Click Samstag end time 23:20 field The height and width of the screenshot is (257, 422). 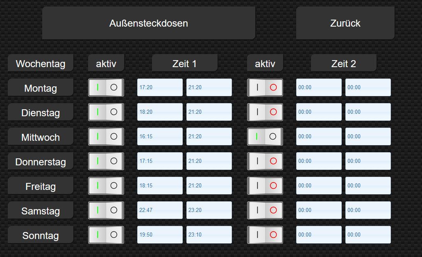click(209, 210)
